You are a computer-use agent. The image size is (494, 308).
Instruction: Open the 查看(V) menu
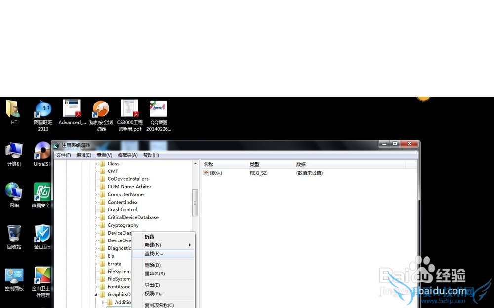104,155
